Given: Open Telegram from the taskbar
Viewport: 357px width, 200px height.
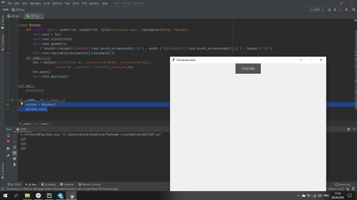Looking at the screenshot, I should click(60, 196).
